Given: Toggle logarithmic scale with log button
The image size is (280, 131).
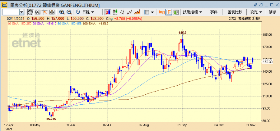Looking at the screenshot, I should click(x=161, y=12).
